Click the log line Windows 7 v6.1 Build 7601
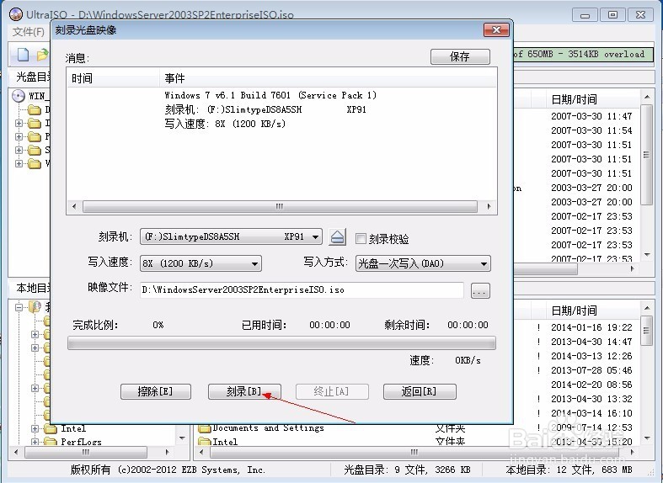Image resolution: width=663 pixels, height=483 pixels. pyautogui.click(x=270, y=95)
